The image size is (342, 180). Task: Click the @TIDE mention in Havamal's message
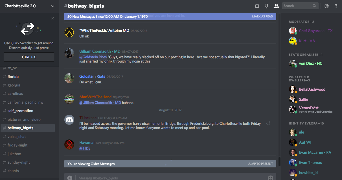tap(85, 148)
